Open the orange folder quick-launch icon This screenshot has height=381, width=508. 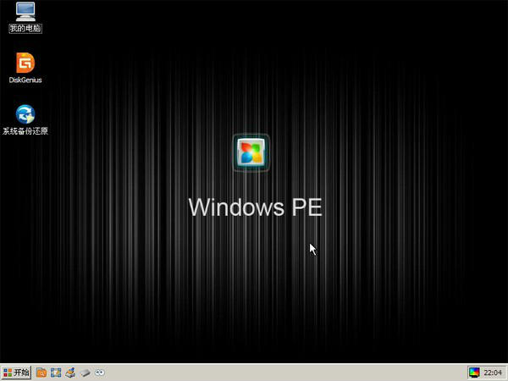click(41, 373)
